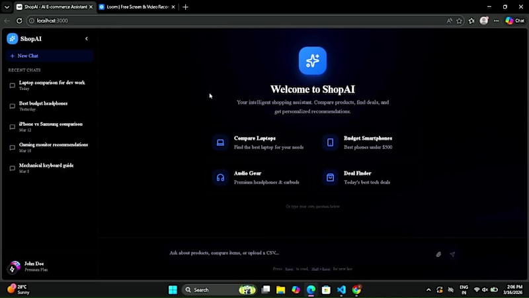Click chat icon beside Mechanical keyboard guide
This screenshot has width=529, height=298.
coord(13,168)
